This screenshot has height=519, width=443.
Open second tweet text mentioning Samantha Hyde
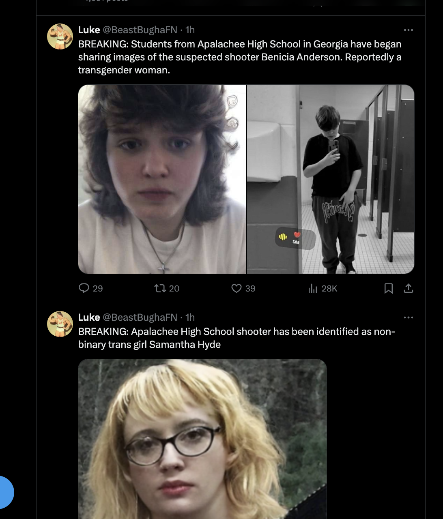[237, 338]
